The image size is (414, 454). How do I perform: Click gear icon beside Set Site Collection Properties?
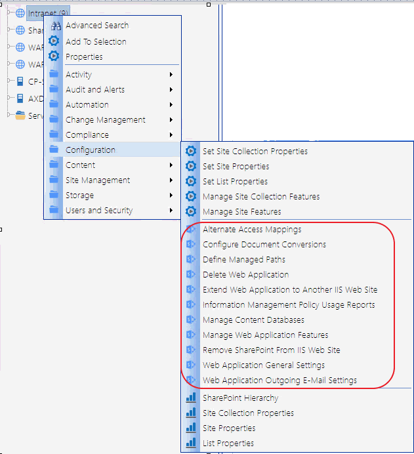[x=191, y=151]
